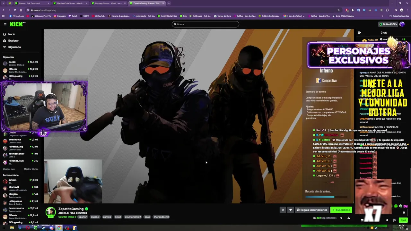Image resolution: width=411 pixels, height=231 pixels.
Task: Click browser back arrow
Action: 4,10
